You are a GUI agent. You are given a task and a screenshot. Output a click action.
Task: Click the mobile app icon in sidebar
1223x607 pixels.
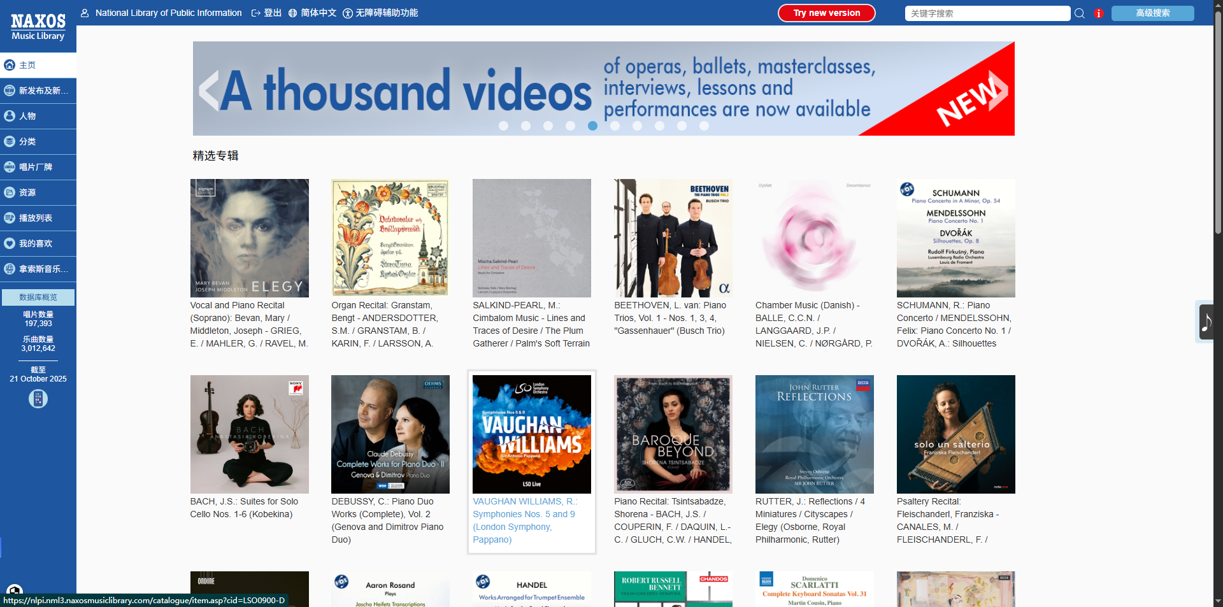[38, 399]
